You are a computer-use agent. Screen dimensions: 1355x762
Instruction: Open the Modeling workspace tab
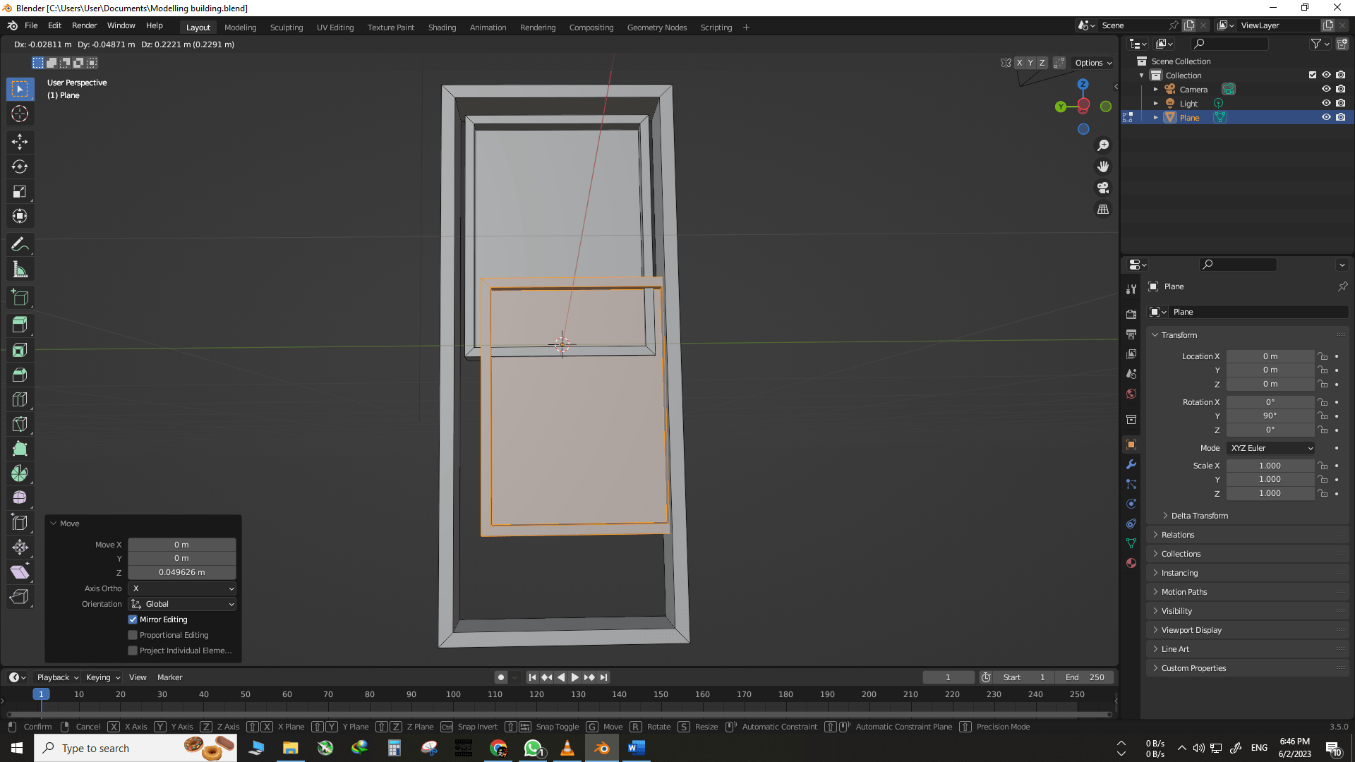240,27
